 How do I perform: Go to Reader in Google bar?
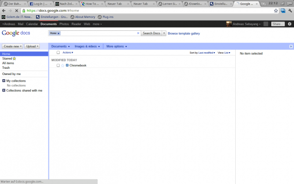point(76,24)
